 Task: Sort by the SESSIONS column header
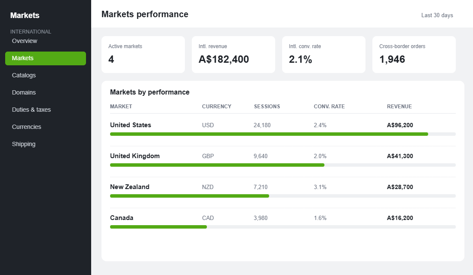267,107
